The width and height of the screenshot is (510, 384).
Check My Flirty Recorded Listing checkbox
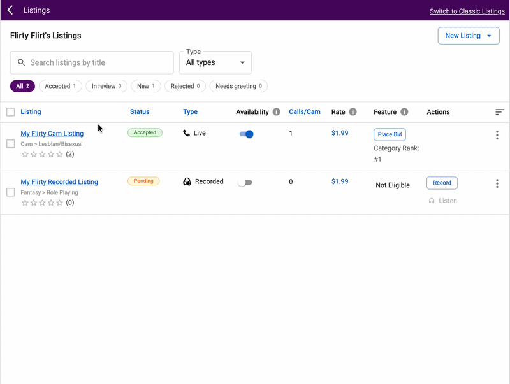pos(11,192)
